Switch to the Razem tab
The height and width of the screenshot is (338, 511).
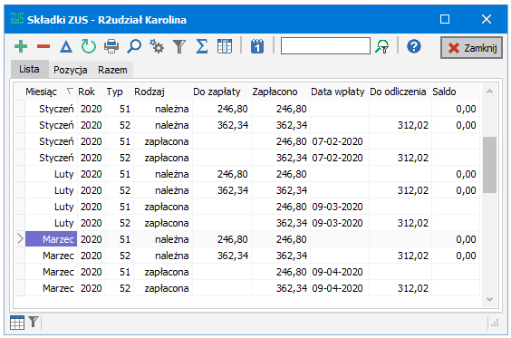112,70
